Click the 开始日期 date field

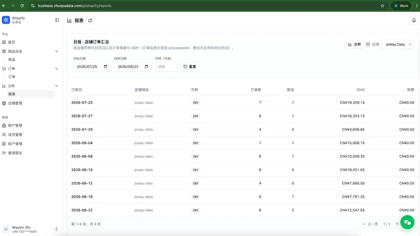92,67
